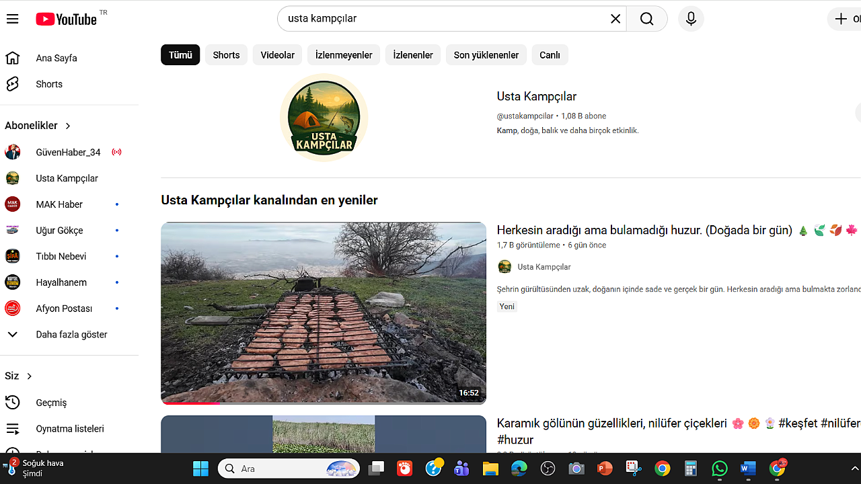Open GüvenHaber_34 live channel subscription

point(68,153)
